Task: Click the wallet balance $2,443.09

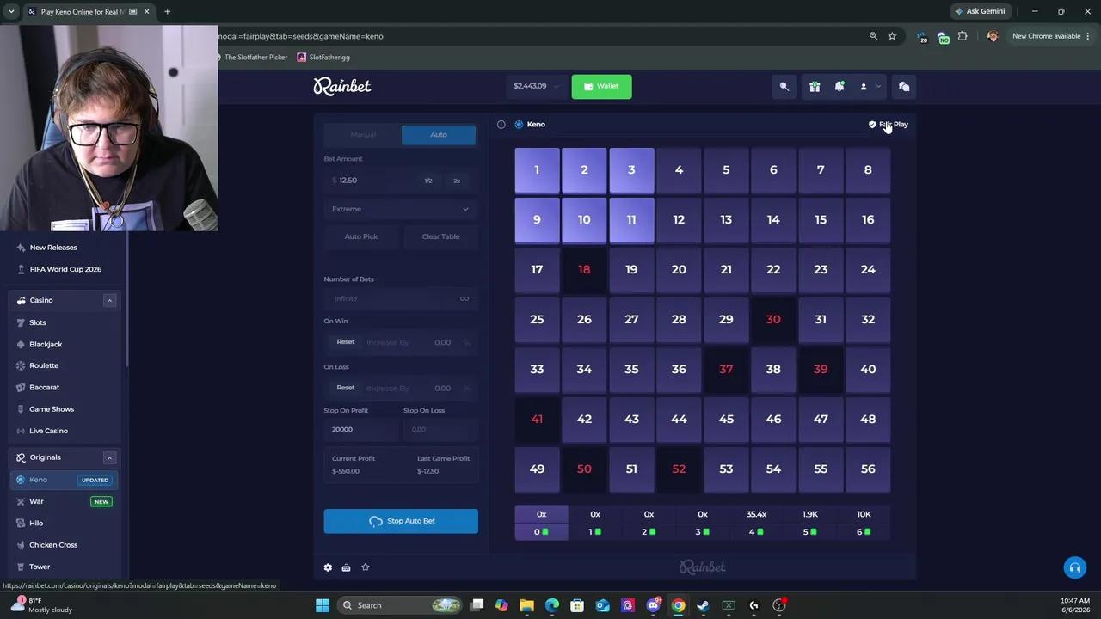Action: pos(530,86)
